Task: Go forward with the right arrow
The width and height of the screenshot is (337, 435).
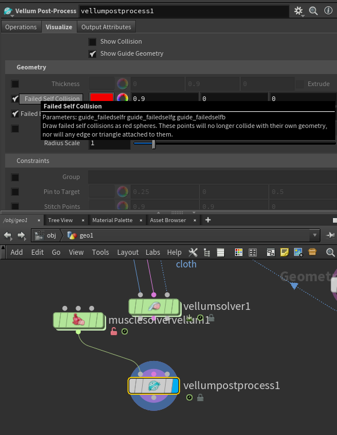Action: (x=21, y=235)
